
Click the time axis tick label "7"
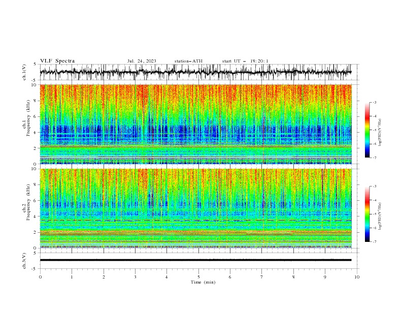(x=262, y=277)
